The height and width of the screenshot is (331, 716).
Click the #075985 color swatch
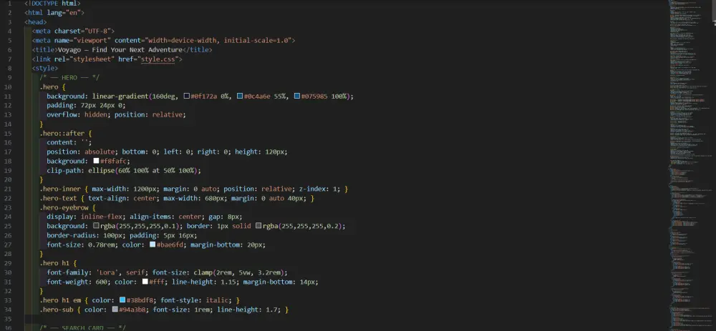click(297, 97)
